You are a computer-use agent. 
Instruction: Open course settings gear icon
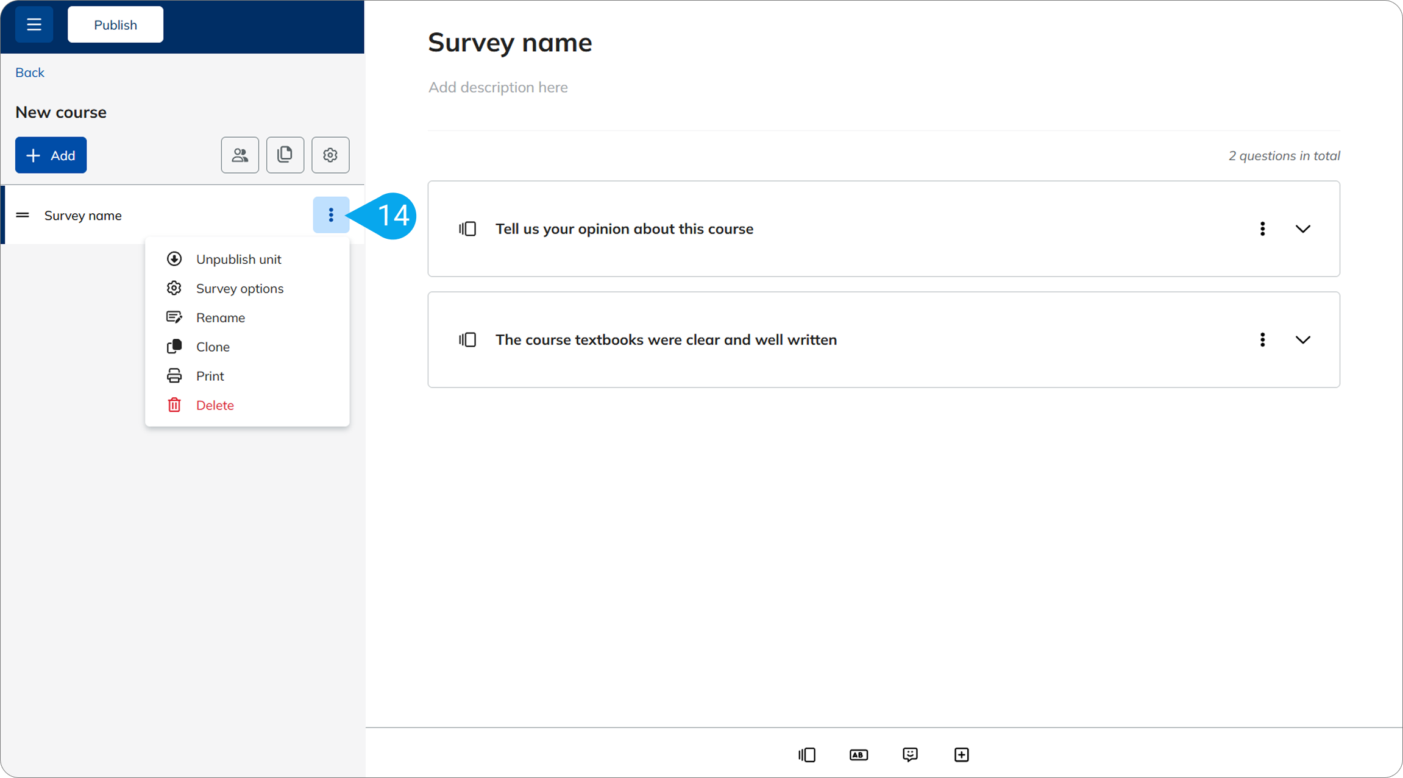tap(330, 155)
